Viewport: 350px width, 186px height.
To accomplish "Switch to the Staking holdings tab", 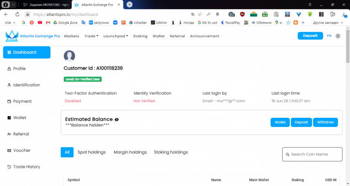I will click(x=171, y=152).
